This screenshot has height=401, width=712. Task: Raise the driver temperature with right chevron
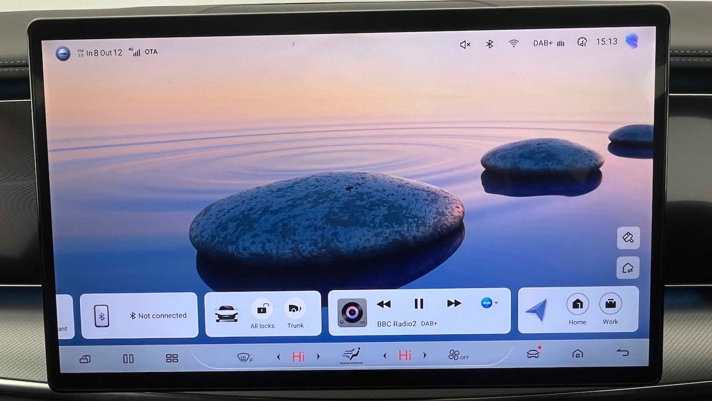coord(318,356)
